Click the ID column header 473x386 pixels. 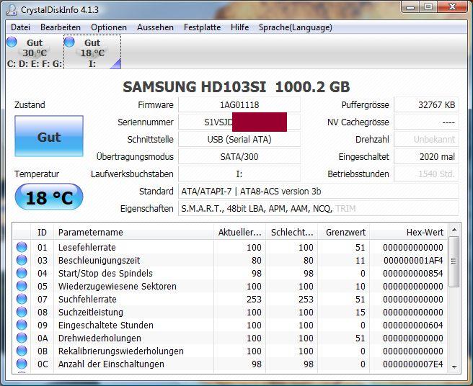tap(43, 232)
